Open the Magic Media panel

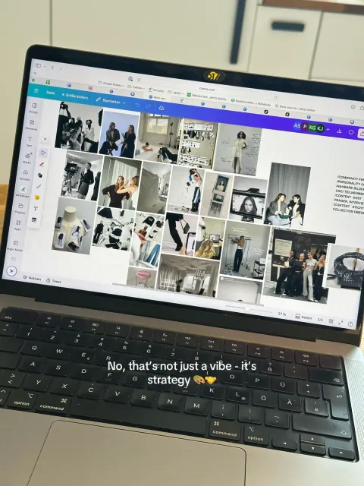click(15, 245)
